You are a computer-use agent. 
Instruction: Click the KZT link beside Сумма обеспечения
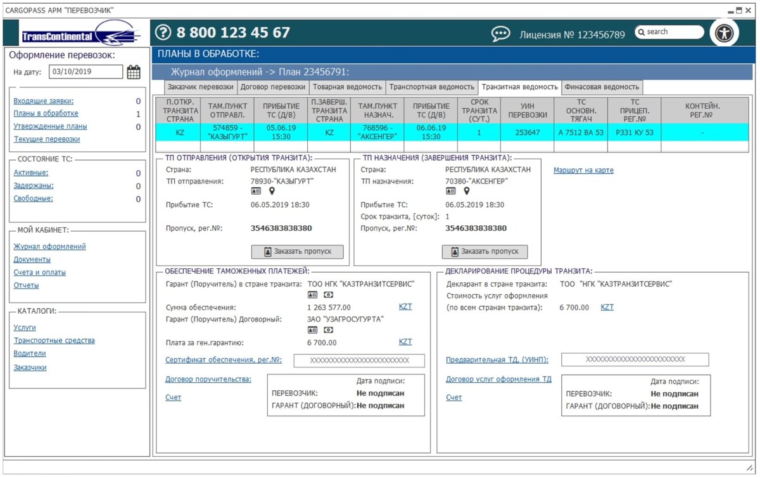[405, 306]
